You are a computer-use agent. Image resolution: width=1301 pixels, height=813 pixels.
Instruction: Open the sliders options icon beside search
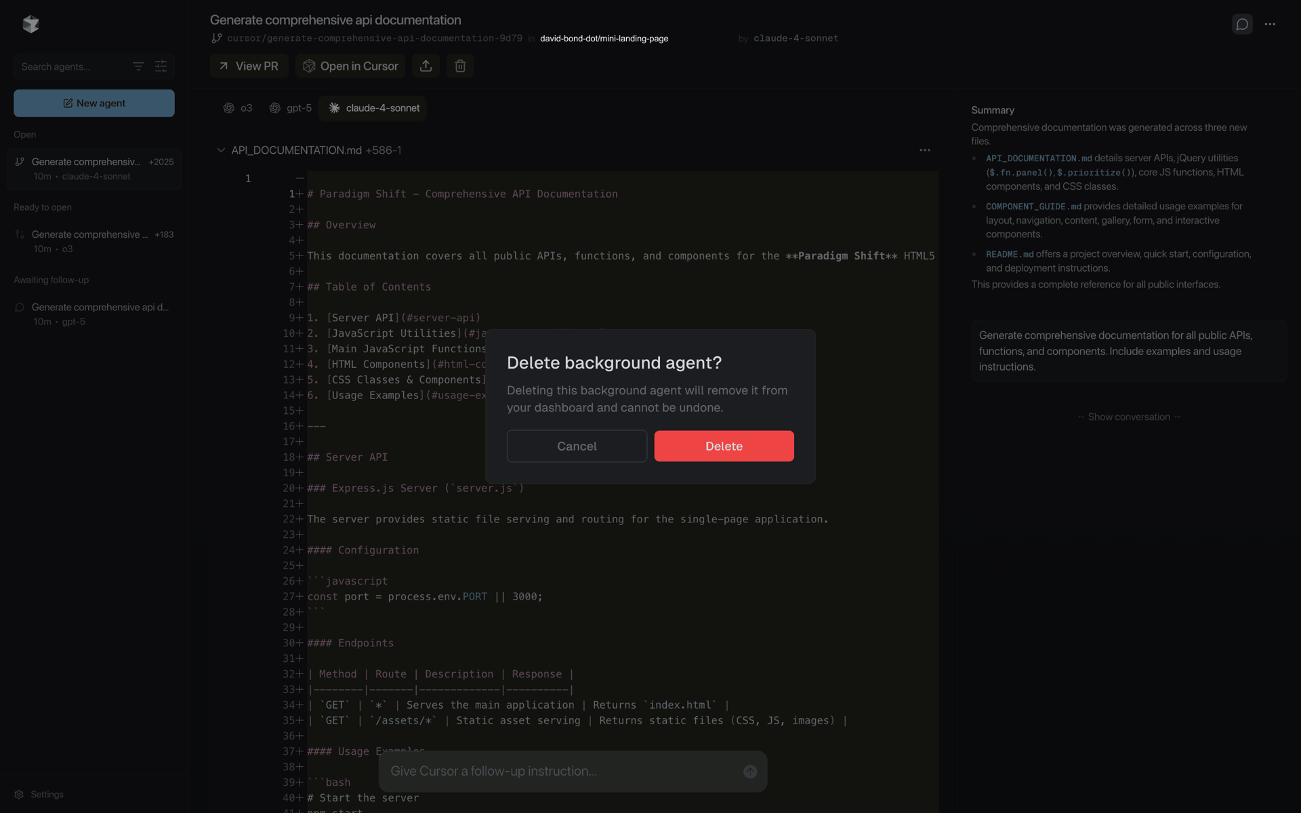(x=161, y=66)
